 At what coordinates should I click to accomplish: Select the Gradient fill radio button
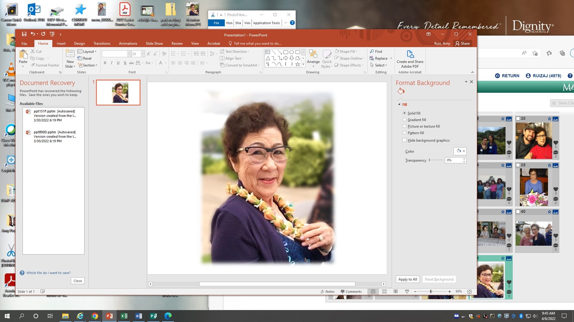pos(404,120)
